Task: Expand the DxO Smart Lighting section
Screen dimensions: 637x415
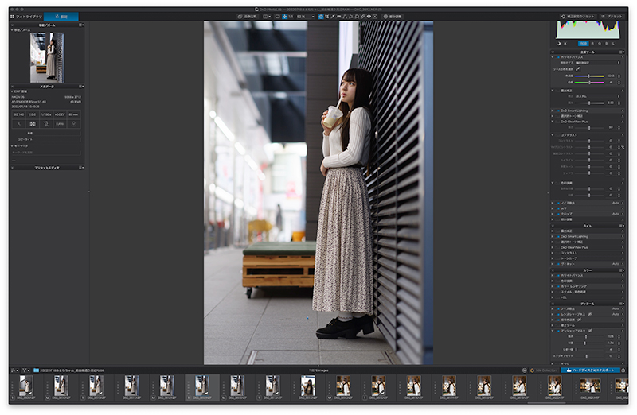Action: coord(553,111)
